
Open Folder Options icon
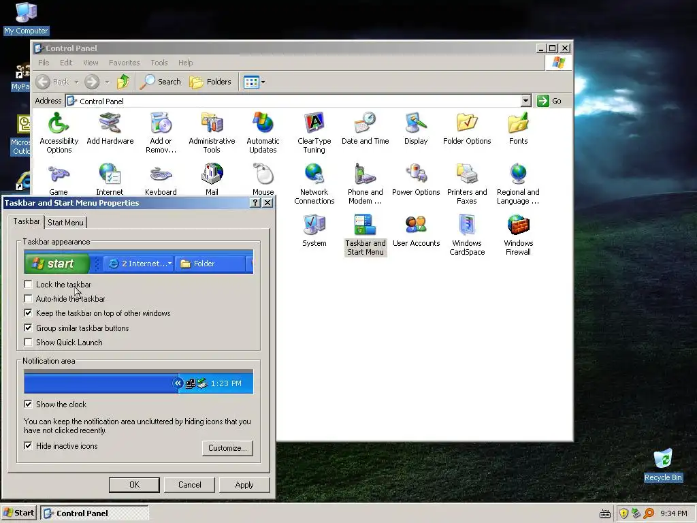467,128
